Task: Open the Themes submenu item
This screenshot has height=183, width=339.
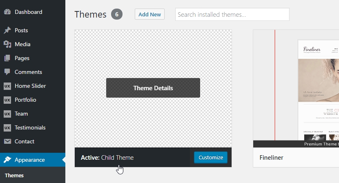Action: point(14,175)
